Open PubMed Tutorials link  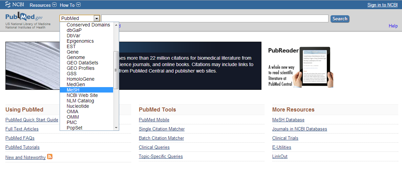(x=23, y=147)
